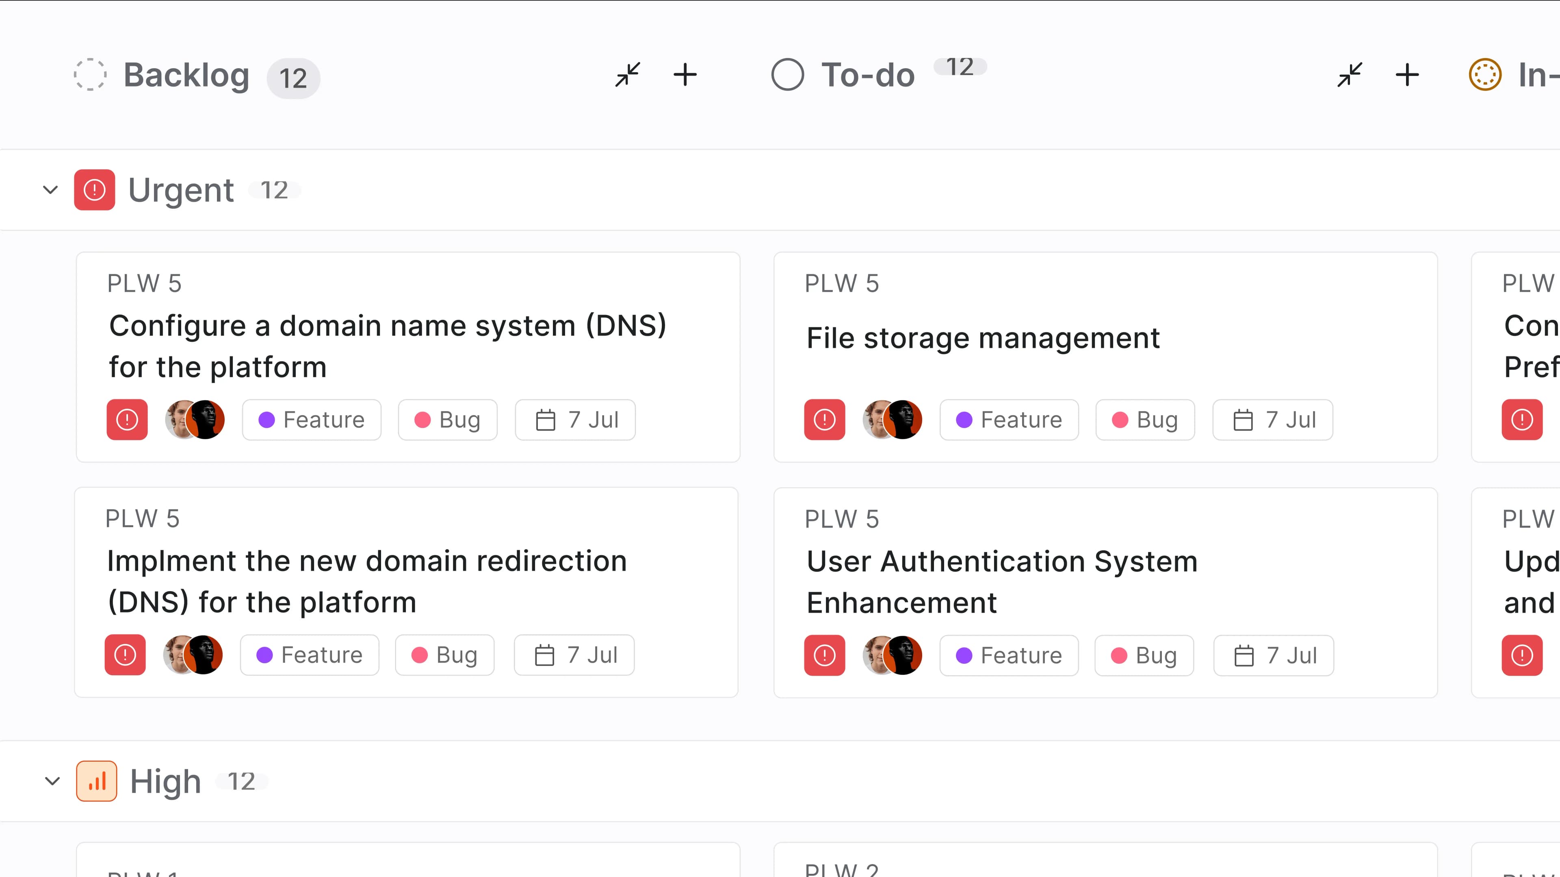The image size is (1560, 877).
Task: Add new issue to Backlog column
Action: [685, 75]
